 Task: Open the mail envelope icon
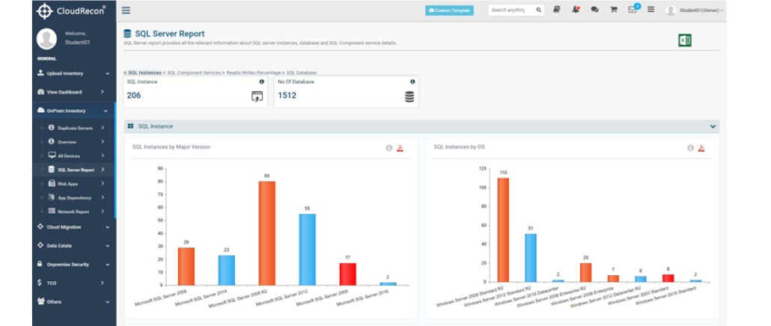point(633,9)
